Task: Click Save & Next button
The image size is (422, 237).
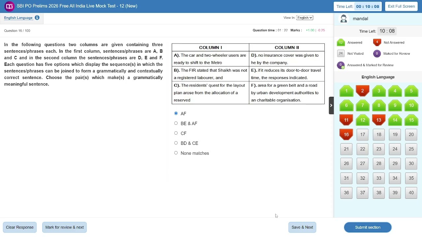Action: coord(302,227)
